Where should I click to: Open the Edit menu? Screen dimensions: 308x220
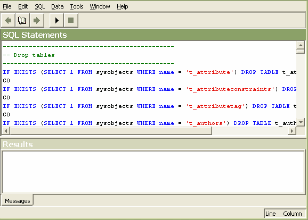point(23,7)
